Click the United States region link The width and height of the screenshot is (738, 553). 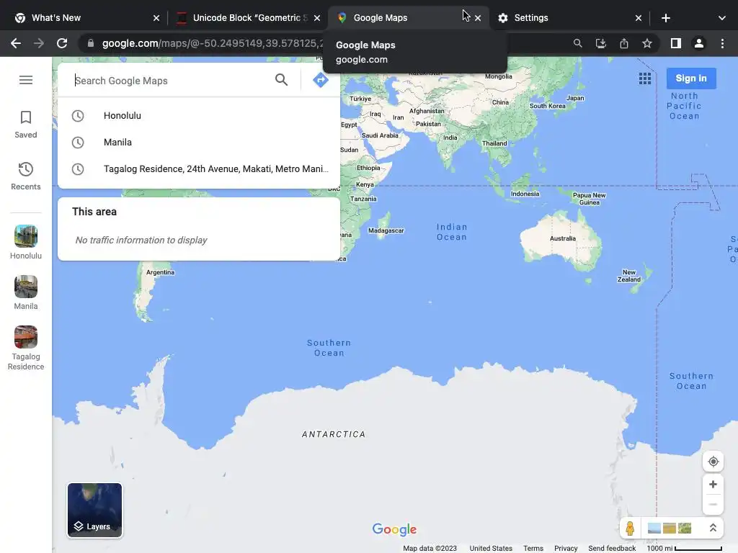(491, 548)
